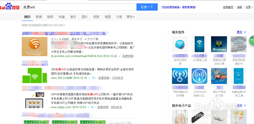Click the search box containing 免费wifi

click(x=79, y=7)
